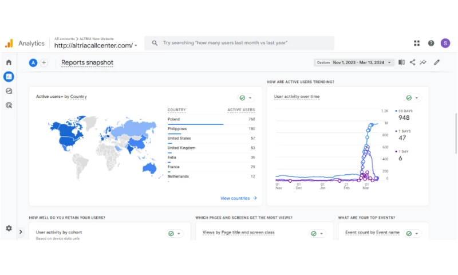Click the Share this report icon
The height and width of the screenshot is (275, 458).
pyautogui.click(x=412, y=62)
